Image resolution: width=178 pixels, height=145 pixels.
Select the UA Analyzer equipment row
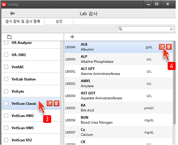pos(31,45)
